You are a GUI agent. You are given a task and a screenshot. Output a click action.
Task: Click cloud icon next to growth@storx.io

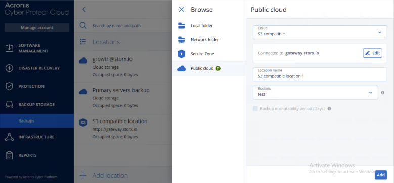coord(83,60)
